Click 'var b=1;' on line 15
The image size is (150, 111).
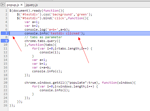click(x=39, y=64)
